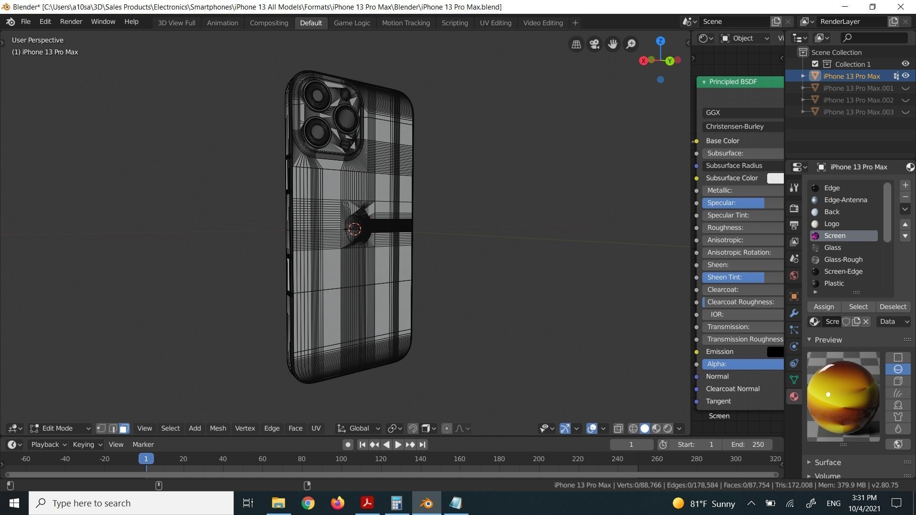Expand the Surface panel
Viewport: 916px width, 515px height.
tap(827, 463)
